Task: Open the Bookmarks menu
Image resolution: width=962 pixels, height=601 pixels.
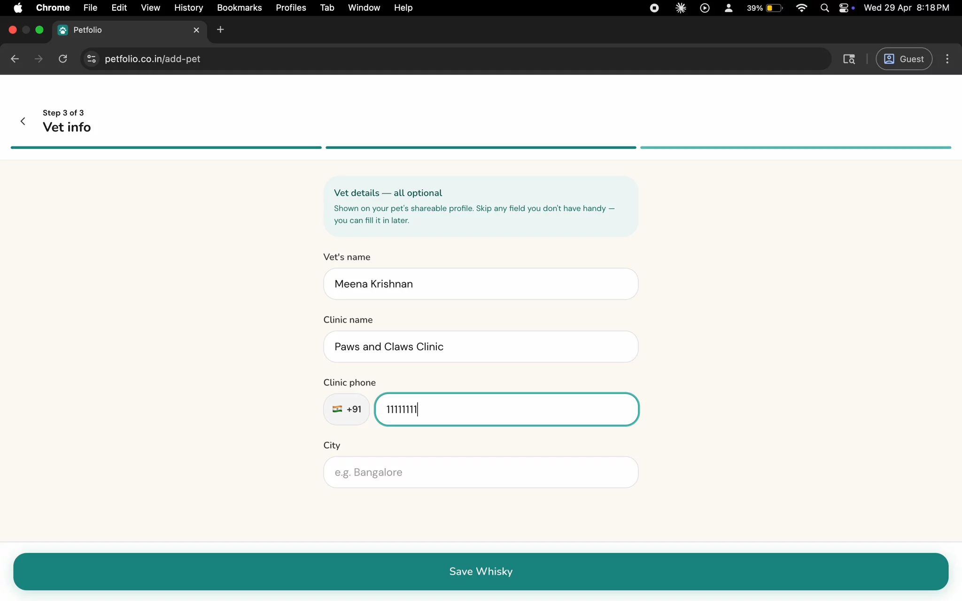Action: (239, 8)
